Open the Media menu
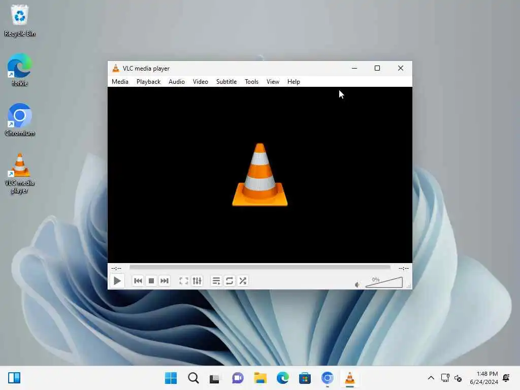 coord(120,82)
